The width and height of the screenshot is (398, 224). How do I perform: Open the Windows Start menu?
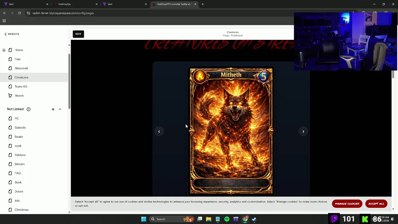(x=144, y=219)
